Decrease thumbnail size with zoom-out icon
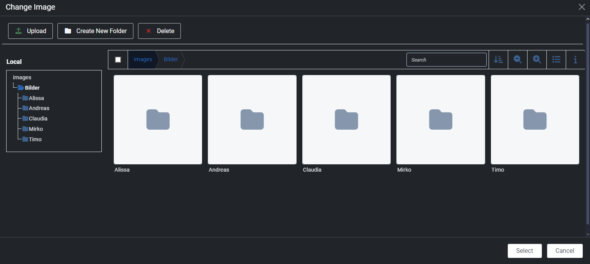This screenshot has height=264, width=590. pos(518,60)
